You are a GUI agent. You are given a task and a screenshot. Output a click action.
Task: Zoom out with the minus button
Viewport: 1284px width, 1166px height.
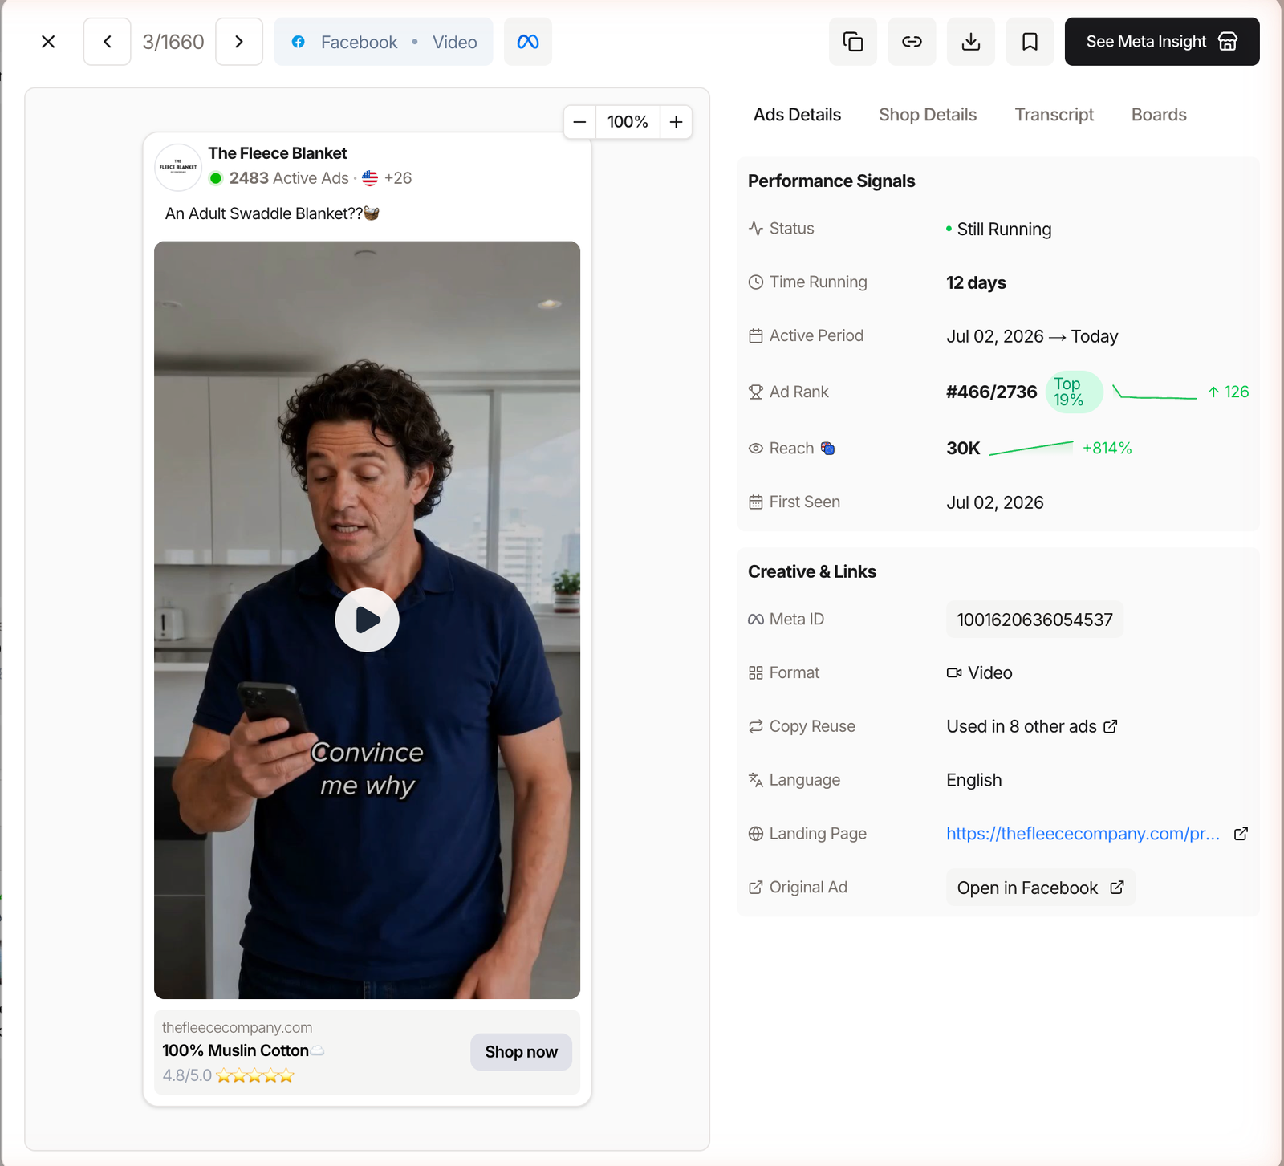pos(580,122)
